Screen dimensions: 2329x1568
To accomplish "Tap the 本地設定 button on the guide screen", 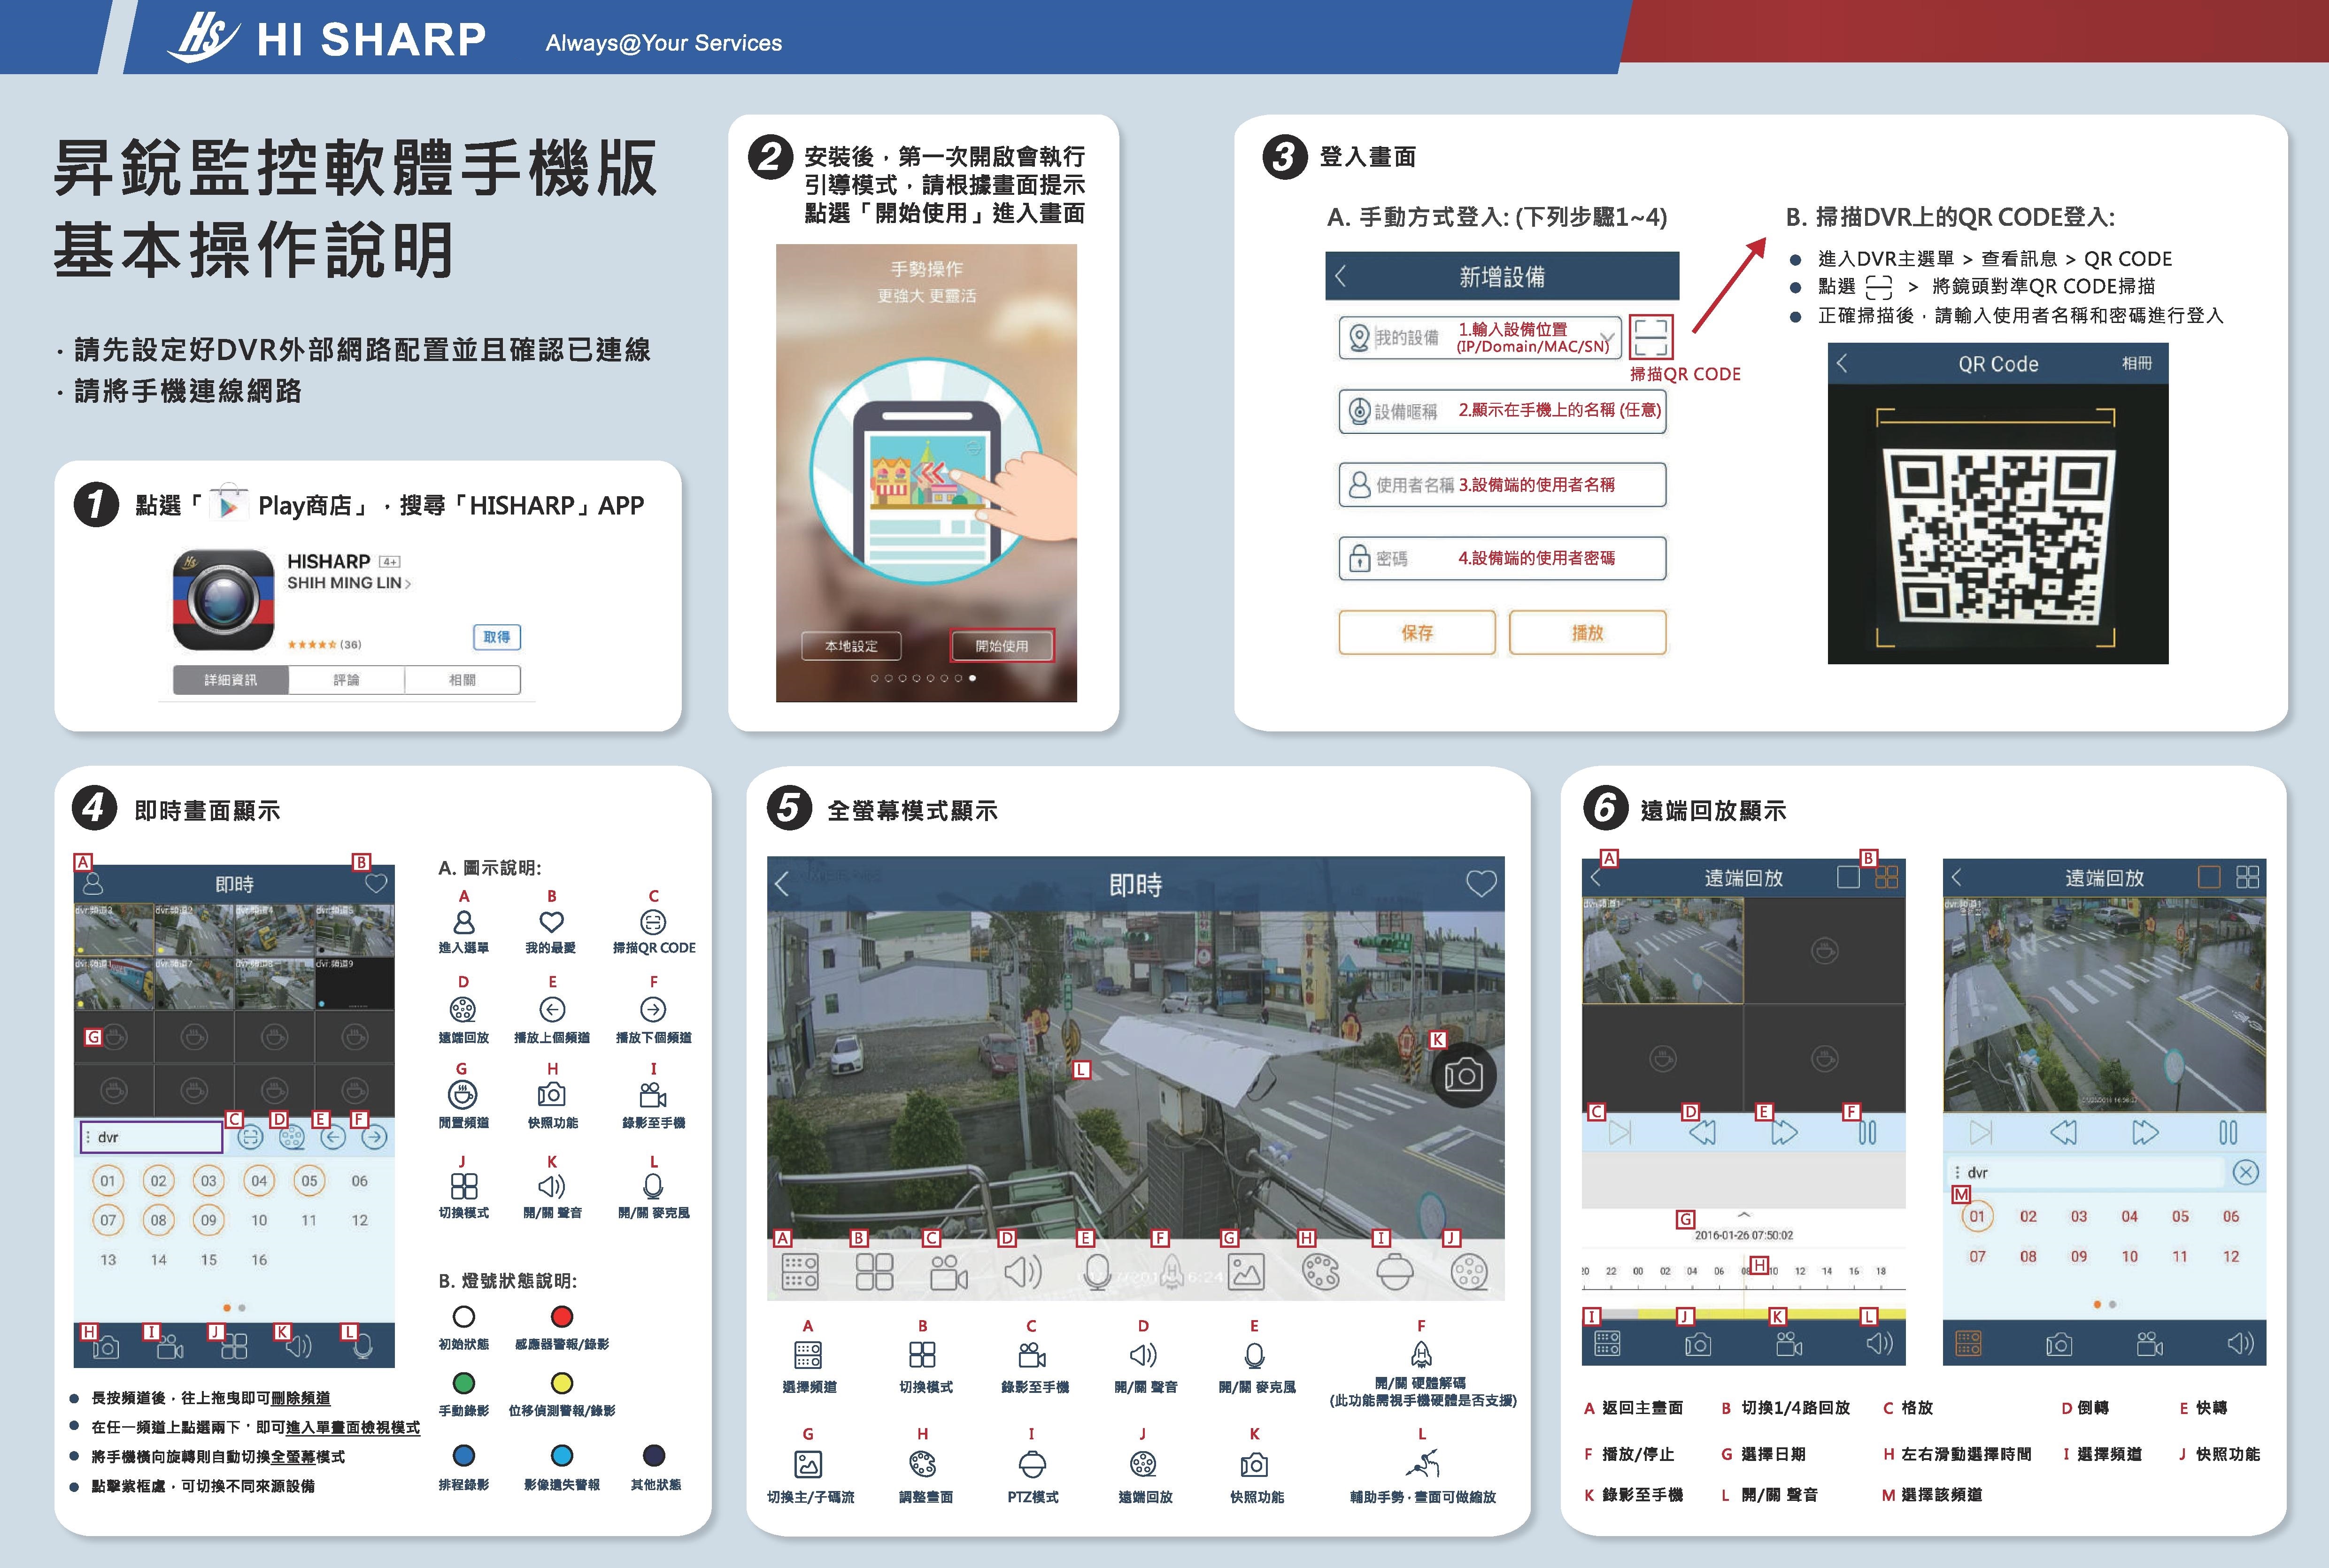I will 851,646.
